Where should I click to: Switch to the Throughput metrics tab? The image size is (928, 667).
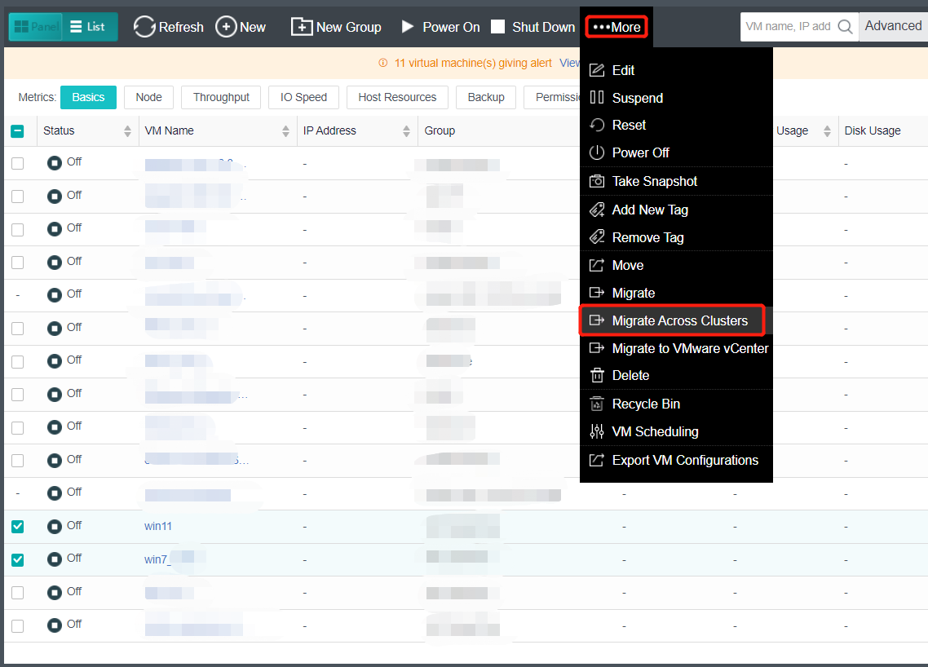[x=221, y=97]
